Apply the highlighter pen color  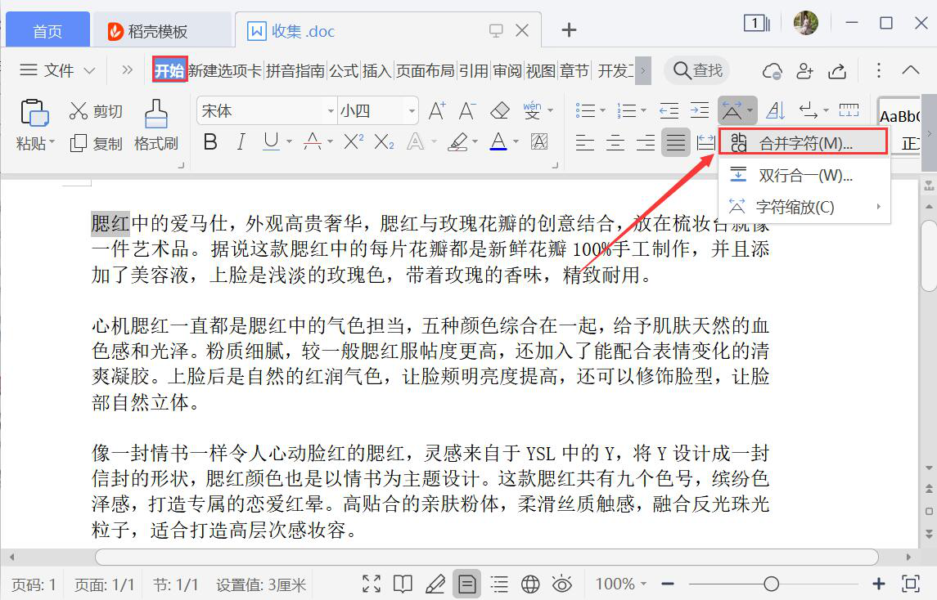457,142
